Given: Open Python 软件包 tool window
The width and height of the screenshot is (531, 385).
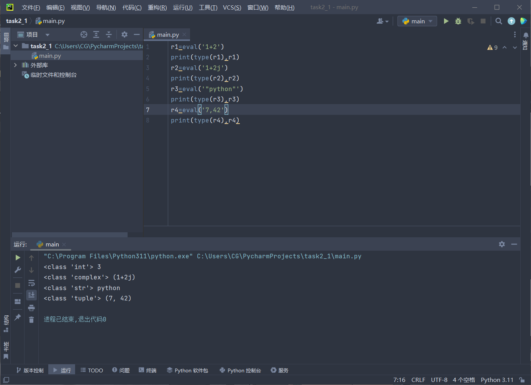Looking at the screenshot, I should point(187,370).
